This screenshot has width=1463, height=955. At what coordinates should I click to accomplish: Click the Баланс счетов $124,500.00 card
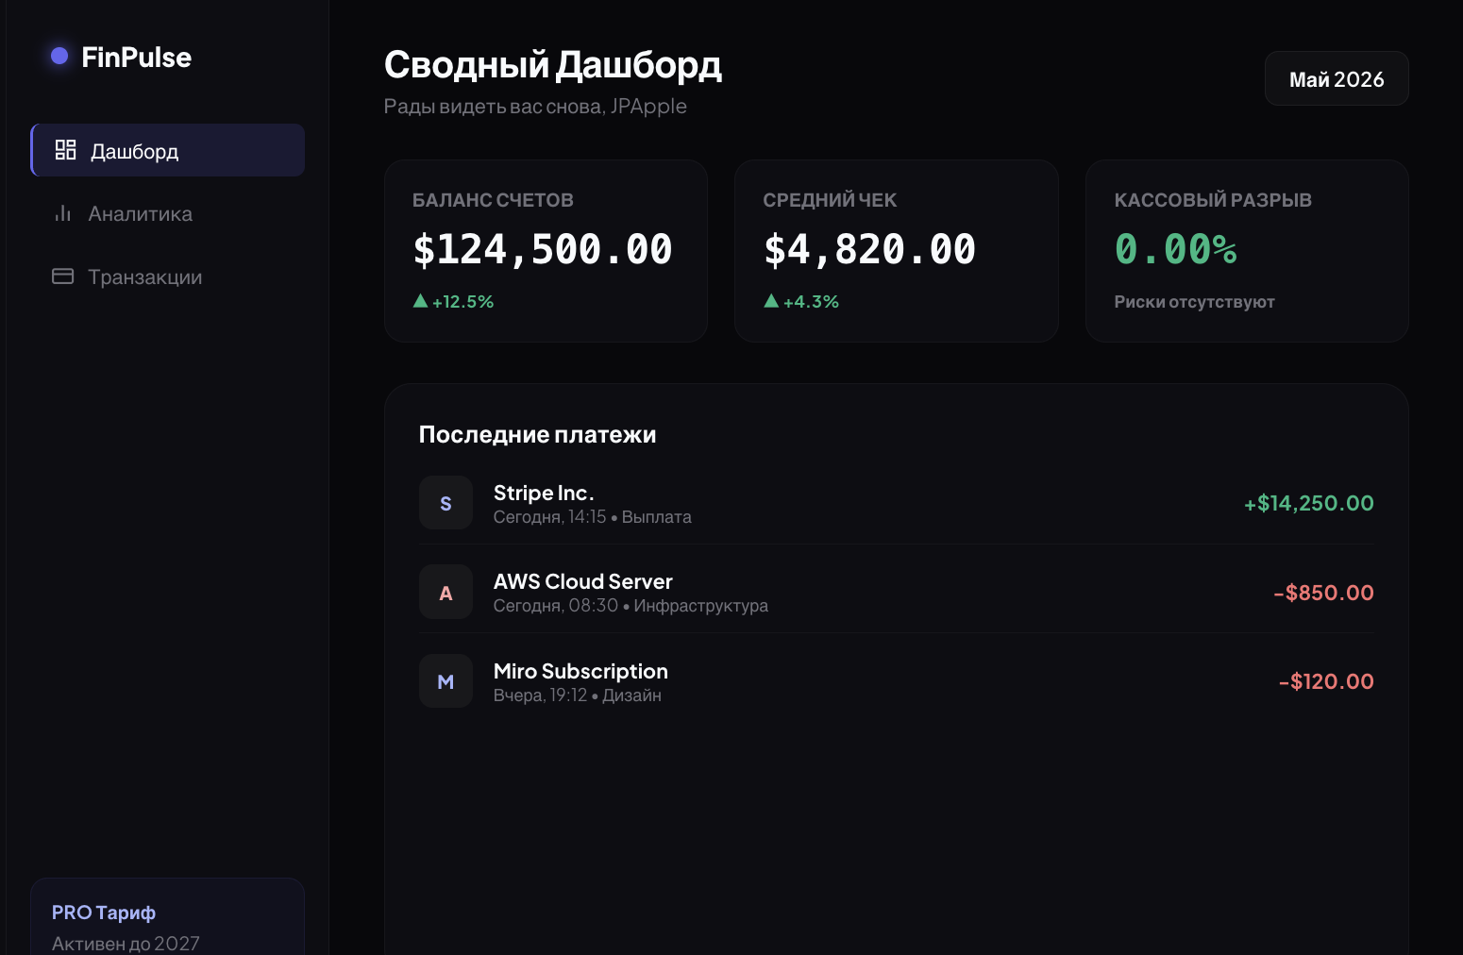(x=546, y=251)
